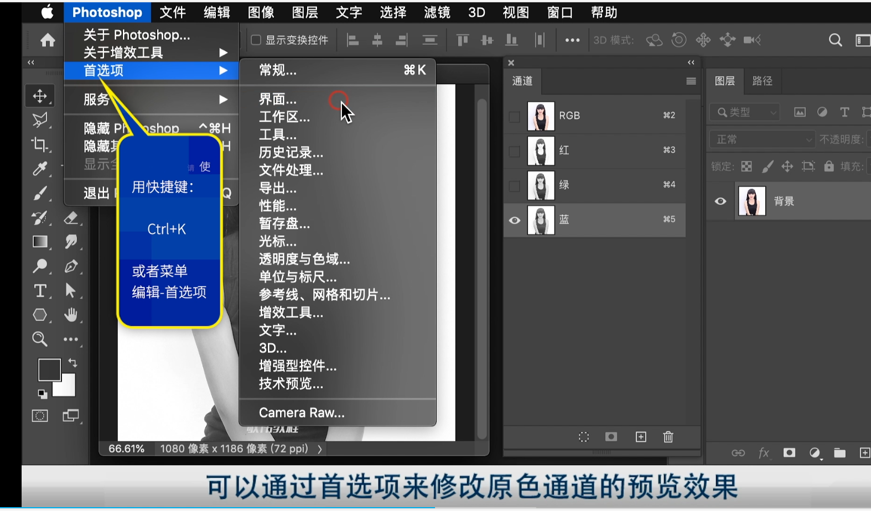Open the 文件 menu

pyautogui.click(x=173, y=12)
